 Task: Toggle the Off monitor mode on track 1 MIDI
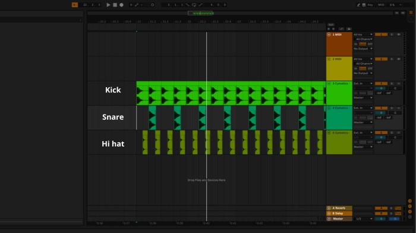click(x=370, y=44)
